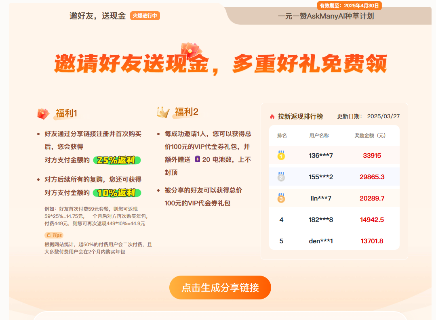Click the 点击生成分享链接 button
Viewport: 436px width, 320px height.
coord(220,287)
